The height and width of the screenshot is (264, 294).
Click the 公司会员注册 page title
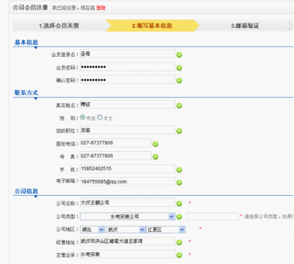pos(30,7)
